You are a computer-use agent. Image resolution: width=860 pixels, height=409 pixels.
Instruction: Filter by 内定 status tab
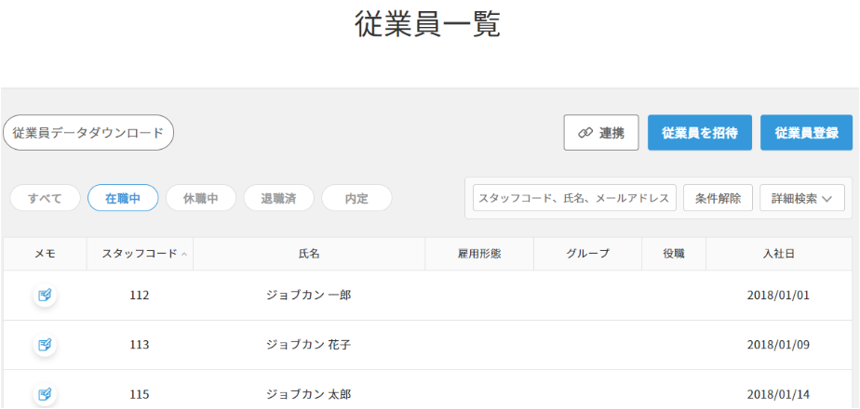click(x=356, y=198)
